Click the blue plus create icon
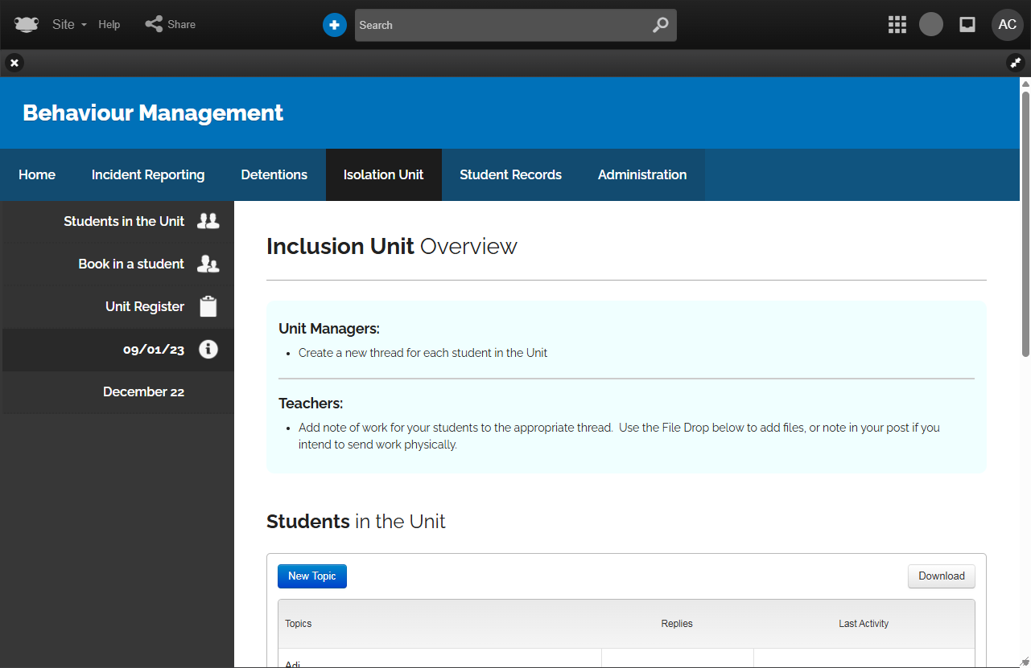Viewport: 1031px width, 668px height. [x=334, y=25]
